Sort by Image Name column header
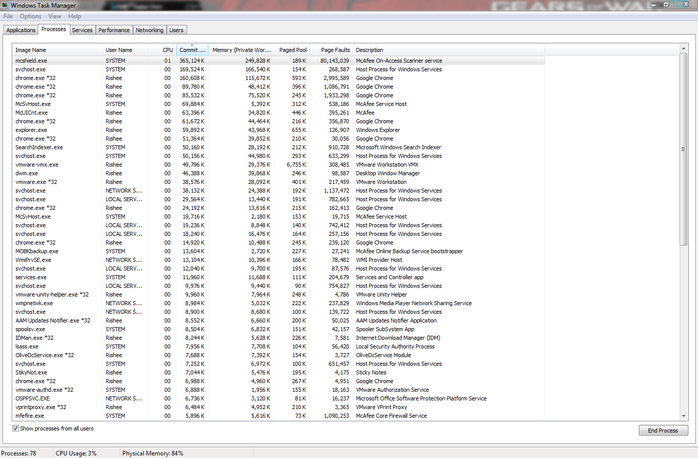The height and width of the screenshot is (458, 698). [x=57, y=50]
